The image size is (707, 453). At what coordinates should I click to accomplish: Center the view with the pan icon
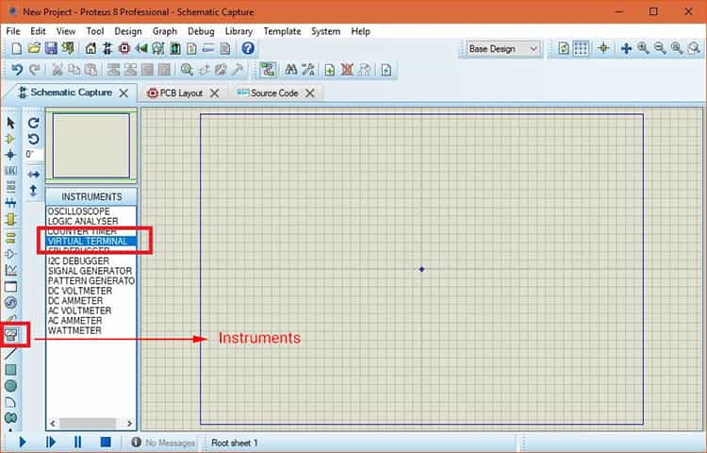point(626,48)
